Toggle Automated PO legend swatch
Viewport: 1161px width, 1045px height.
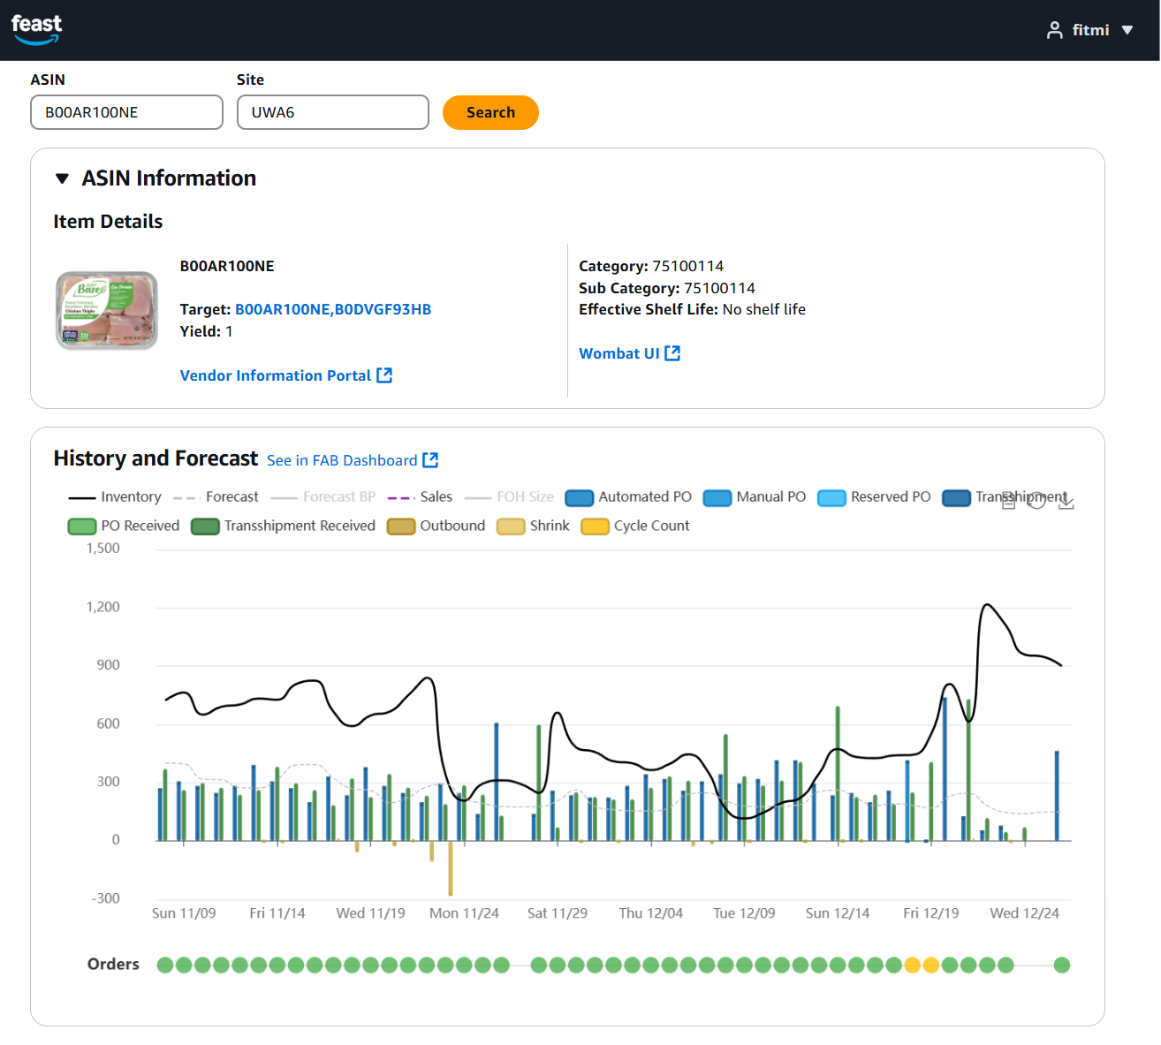click(x=579, y=497)
